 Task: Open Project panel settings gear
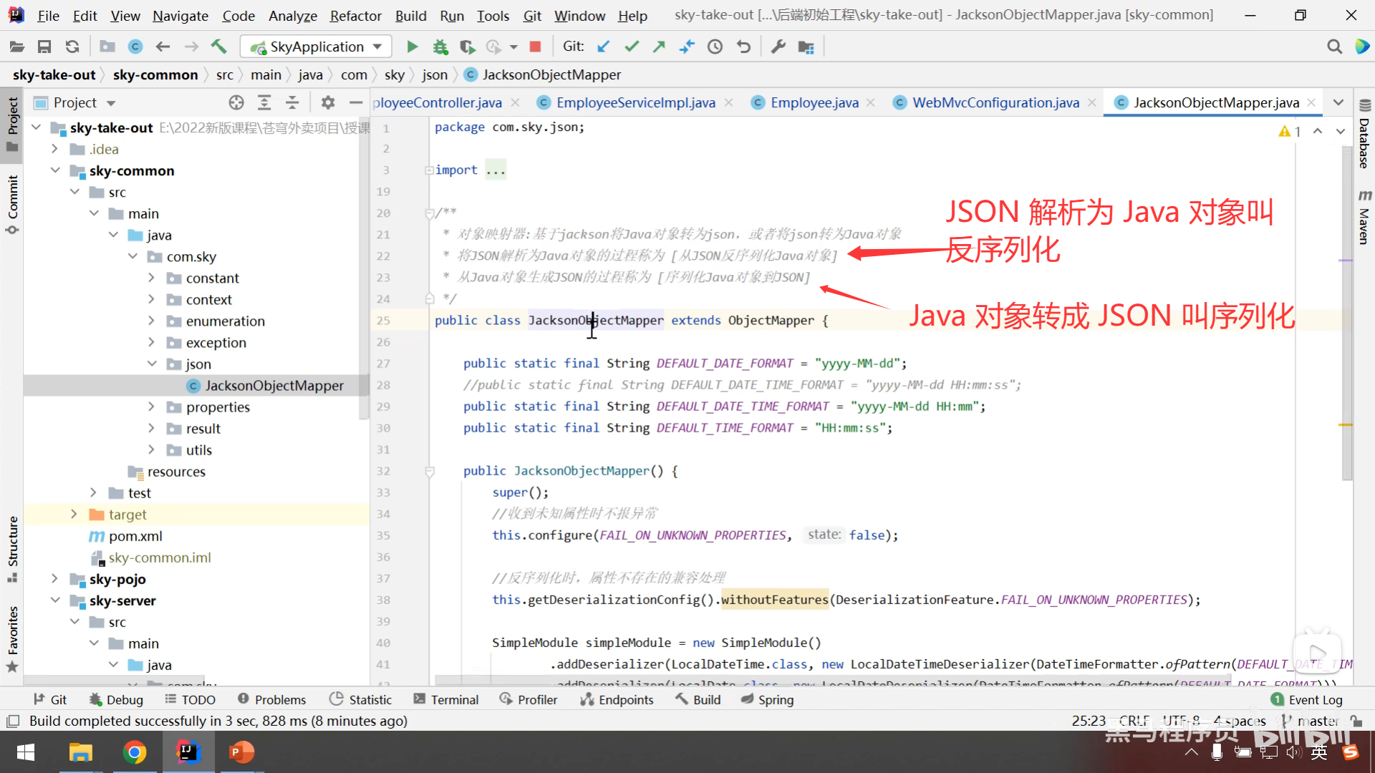328,103
